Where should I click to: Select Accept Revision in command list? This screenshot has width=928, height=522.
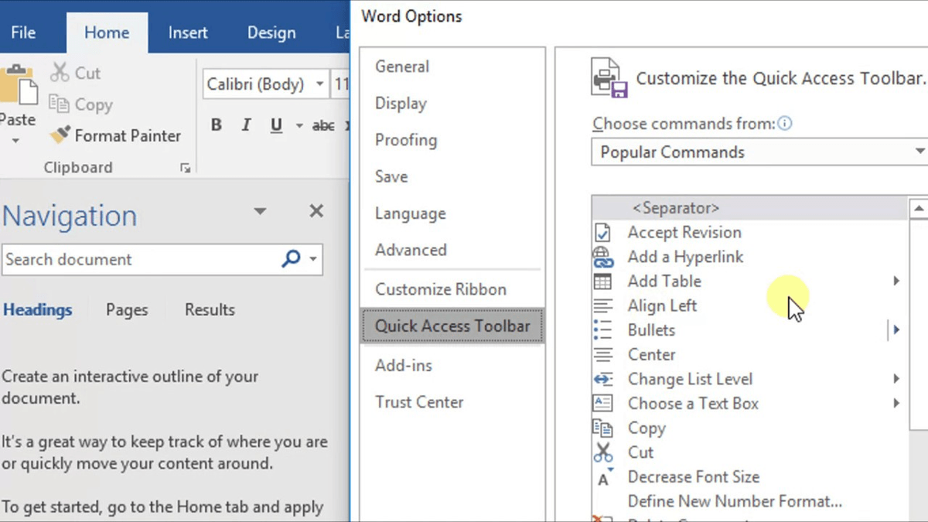click(684, 233)
